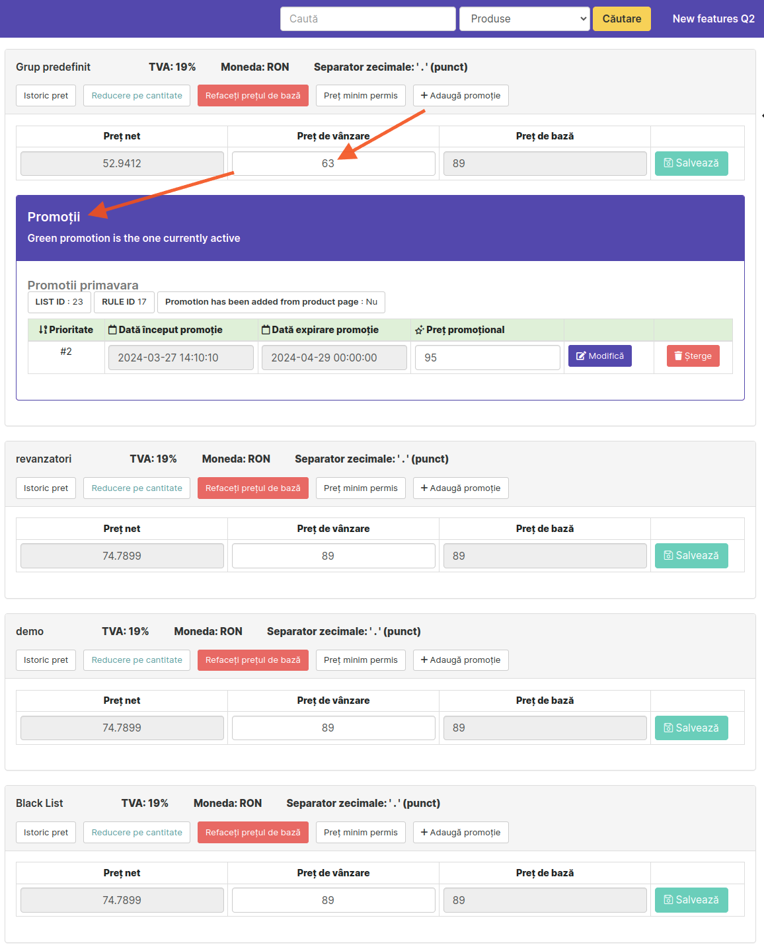Click Preț de bază field in Grup predefinit
Viewport: 764px width, 949px height.
[x=545, y=163]
